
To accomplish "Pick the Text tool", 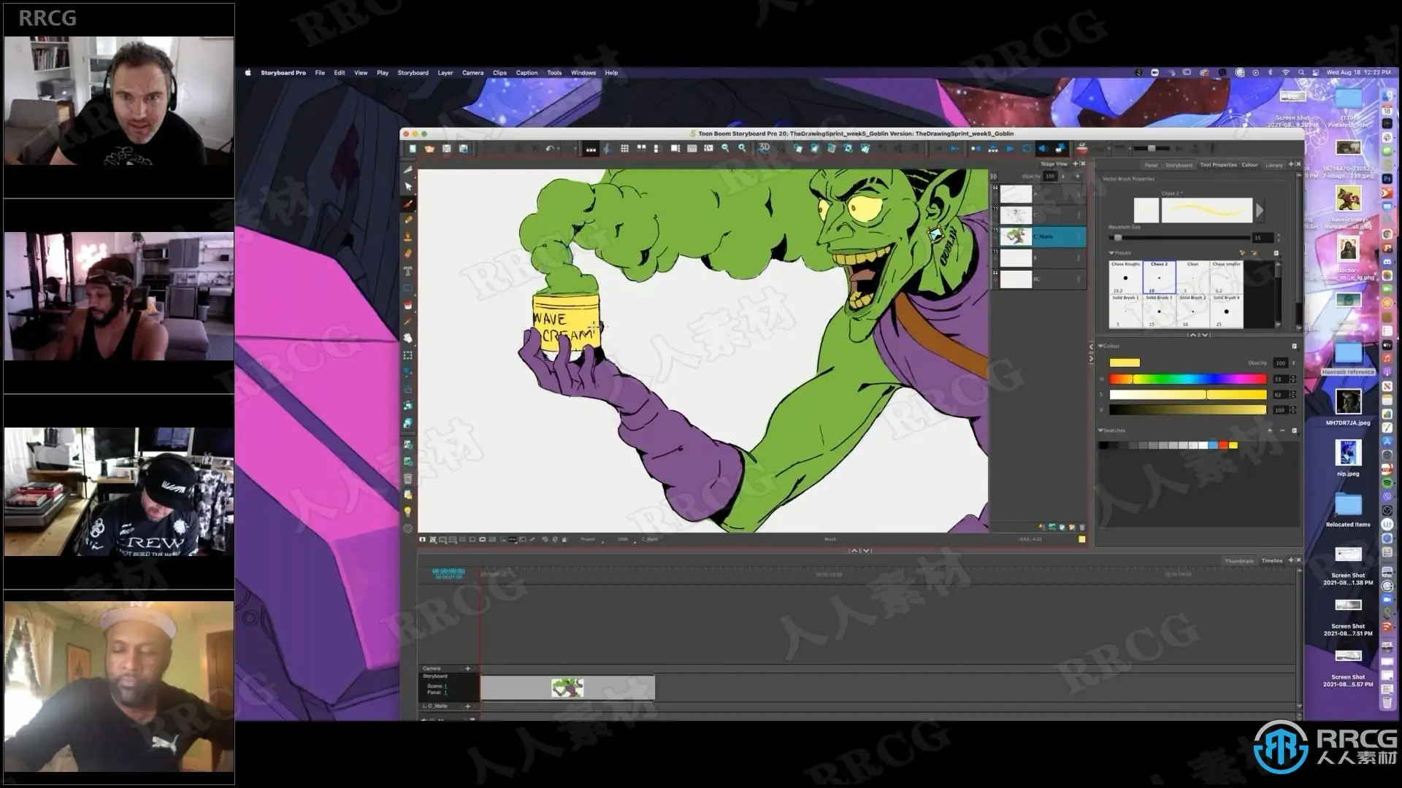I will pyautogui.click(x=408, y=271).
